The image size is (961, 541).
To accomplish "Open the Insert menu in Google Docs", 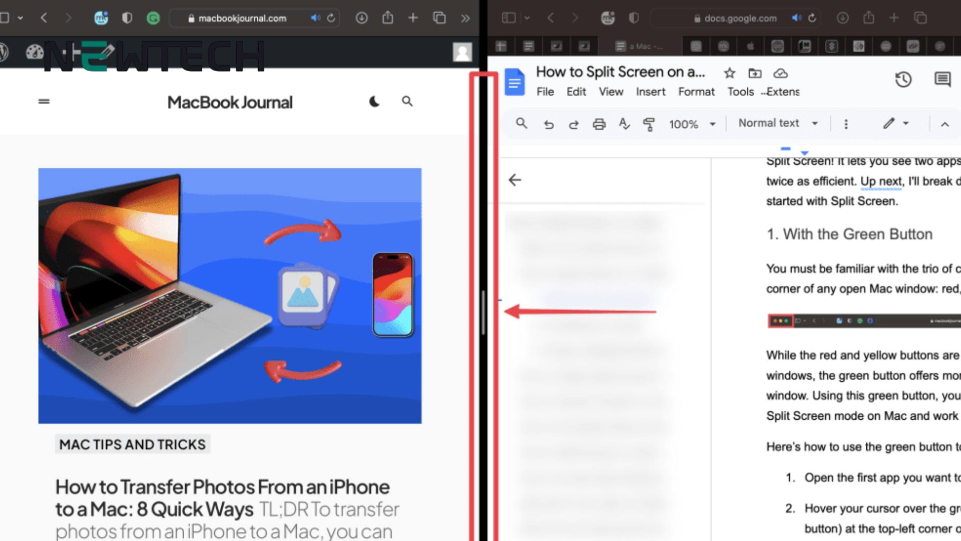I will pyautogui.click(x=651, y=92).
